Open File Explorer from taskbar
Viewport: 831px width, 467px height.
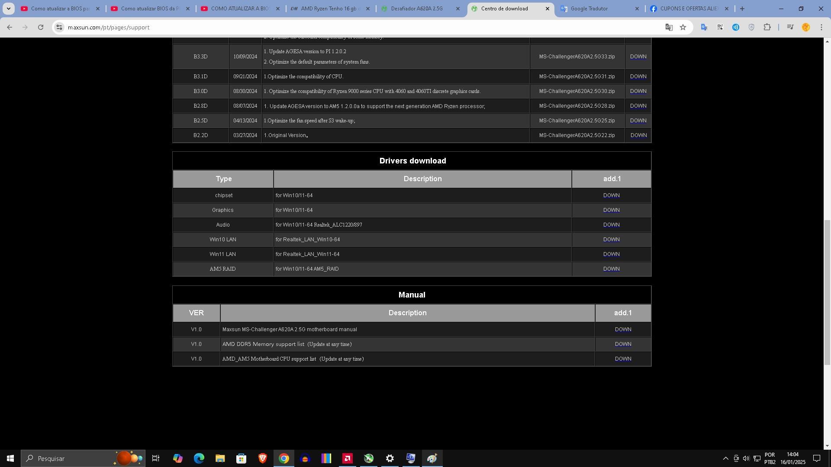[x=220, y=458]
